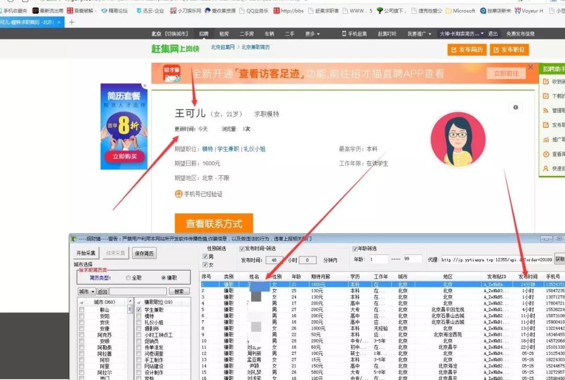The width and height of the screenshot is (565, 380).
Task: Click the 招才猫 app icon in banner
Action: point(172,74)
